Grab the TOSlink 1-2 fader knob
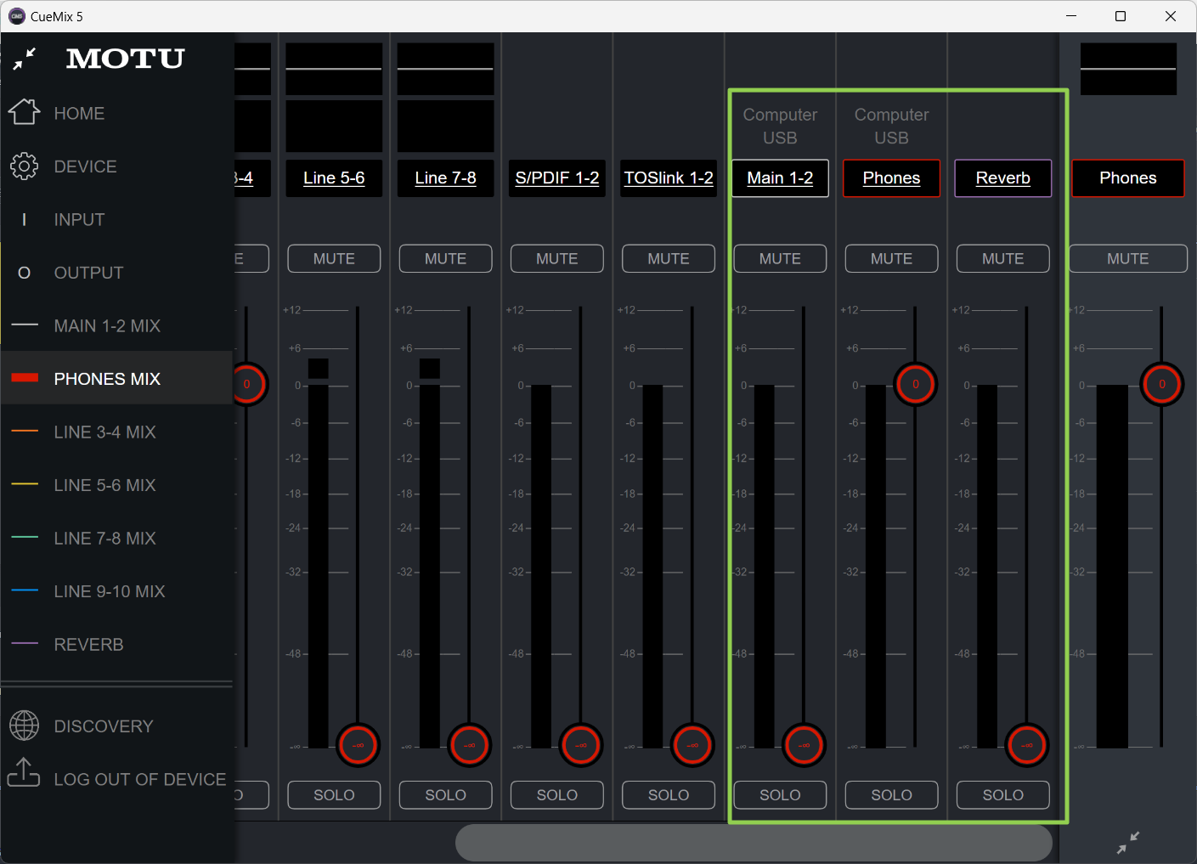Viewport: 1197px width, 864px height. [692, 745]
